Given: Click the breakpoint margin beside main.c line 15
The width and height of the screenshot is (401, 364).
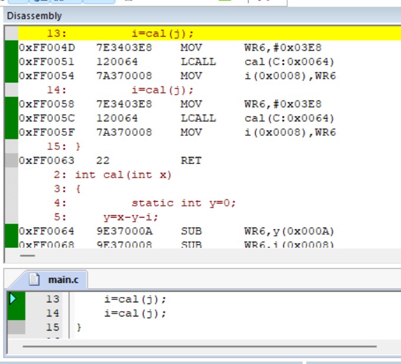Looking at the screenshot, I should click(16, 327).
